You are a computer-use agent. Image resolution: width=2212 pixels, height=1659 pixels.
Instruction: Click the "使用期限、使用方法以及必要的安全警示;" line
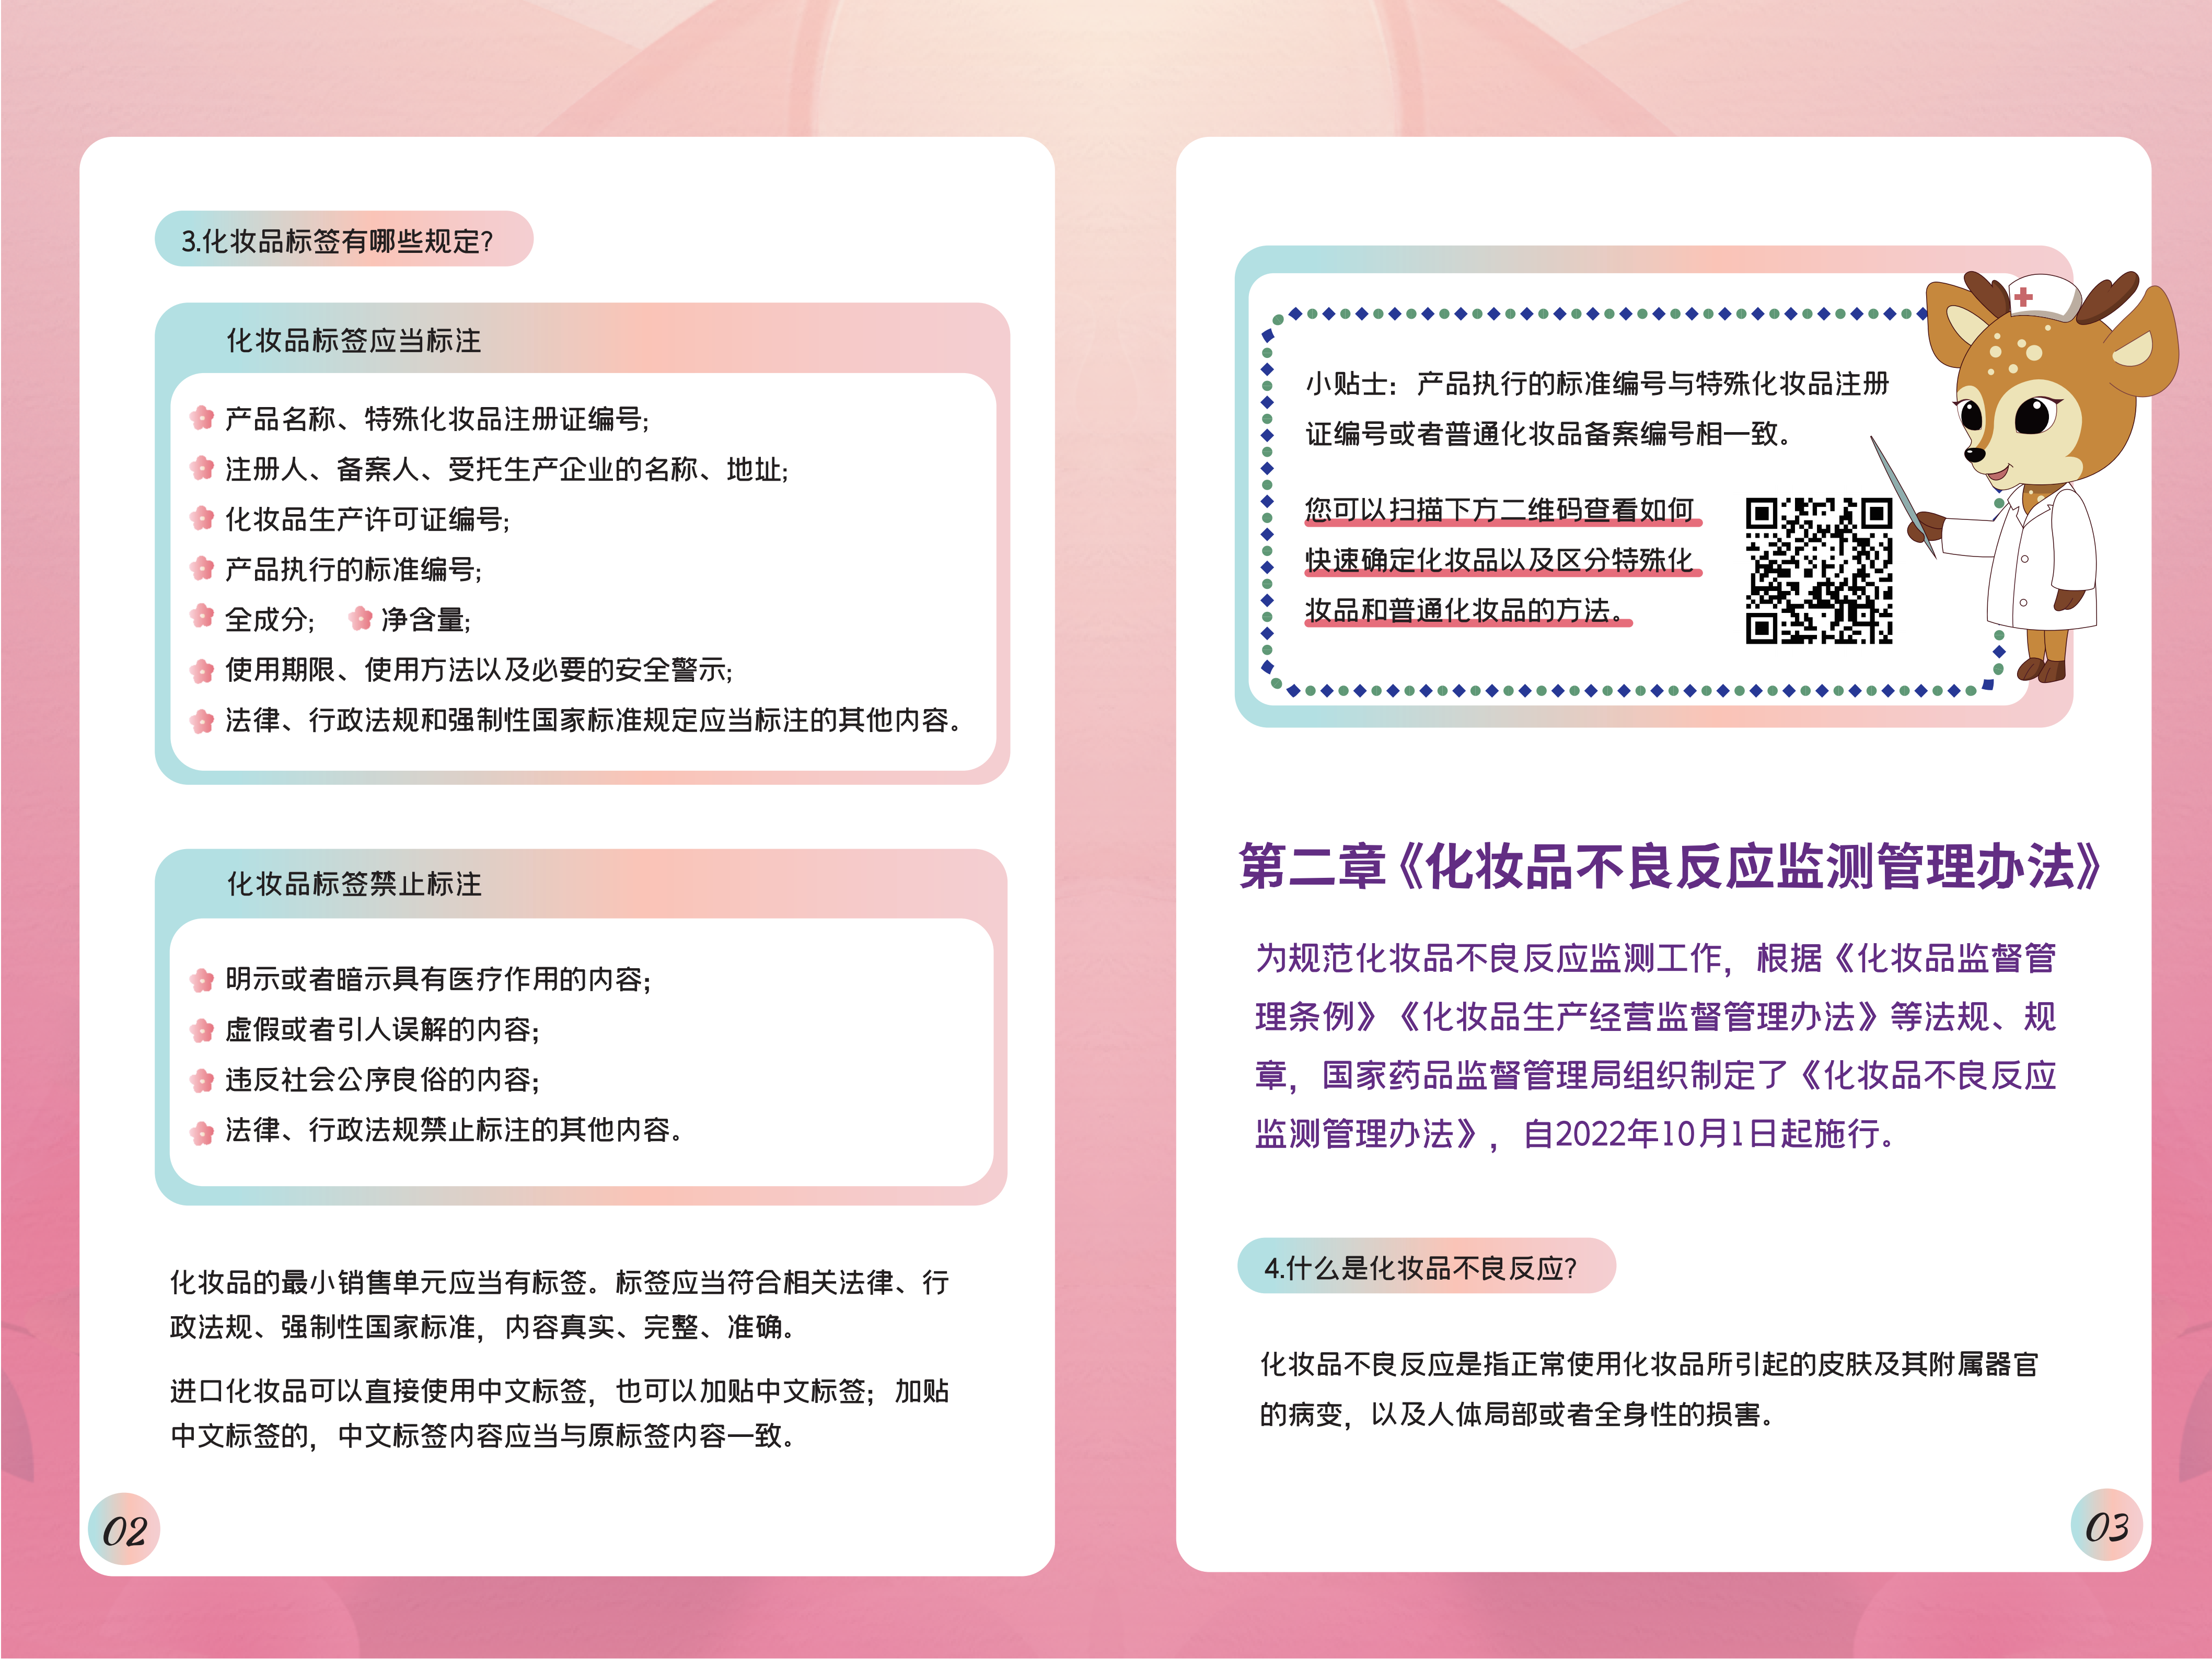(x=479, y=669)
